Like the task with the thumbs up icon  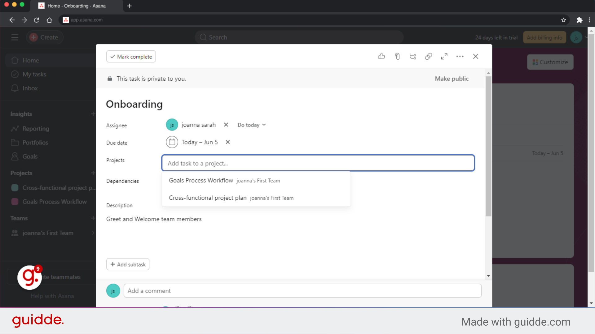click(381, 56)
